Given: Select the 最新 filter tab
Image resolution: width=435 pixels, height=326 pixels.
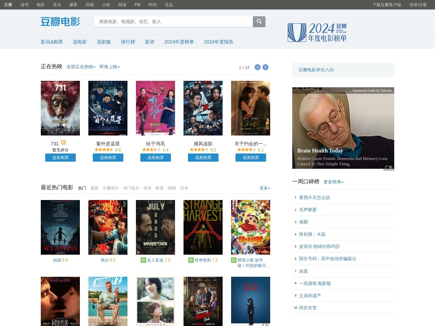Looking at the screenshot, I should coord(94,188).
